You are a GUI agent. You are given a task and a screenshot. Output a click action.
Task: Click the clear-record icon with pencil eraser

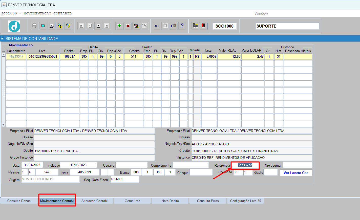coord(136,26)
